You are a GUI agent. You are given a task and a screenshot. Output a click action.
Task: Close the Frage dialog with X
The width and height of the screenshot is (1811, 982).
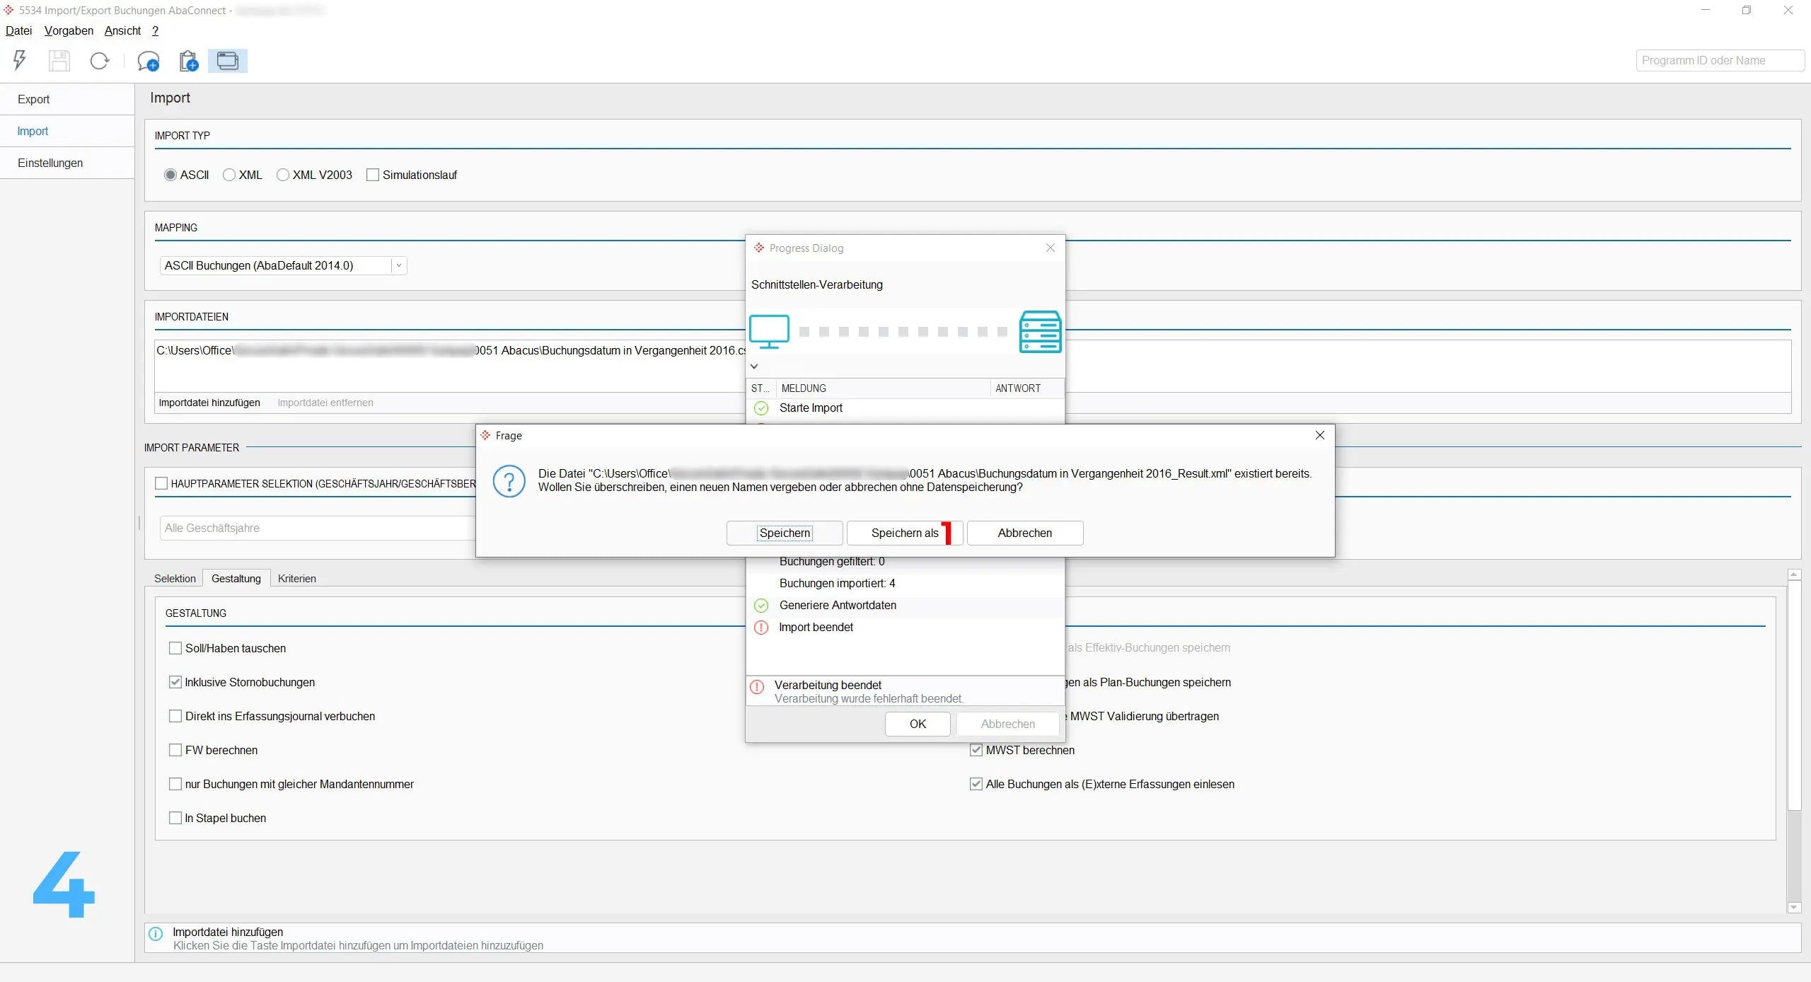click(1319, 435)
